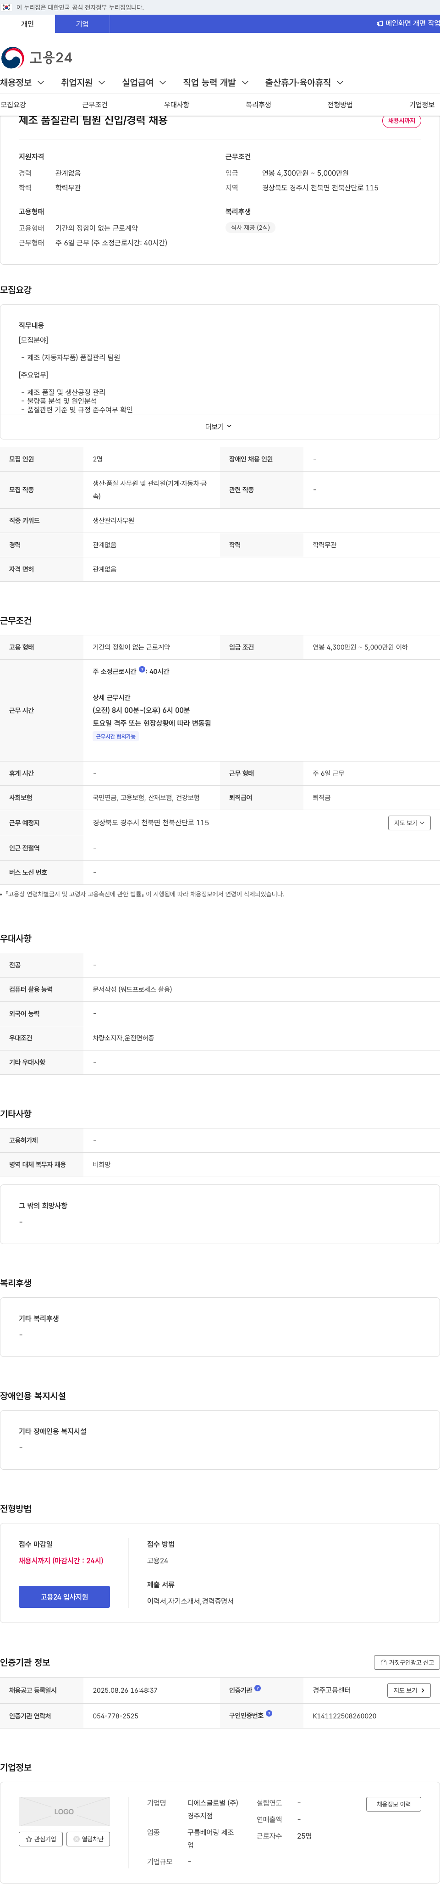Expand the 실업급여 menu
This screenshot has height=1884, width=440.
pyautogui.click(x=144, y=83)
